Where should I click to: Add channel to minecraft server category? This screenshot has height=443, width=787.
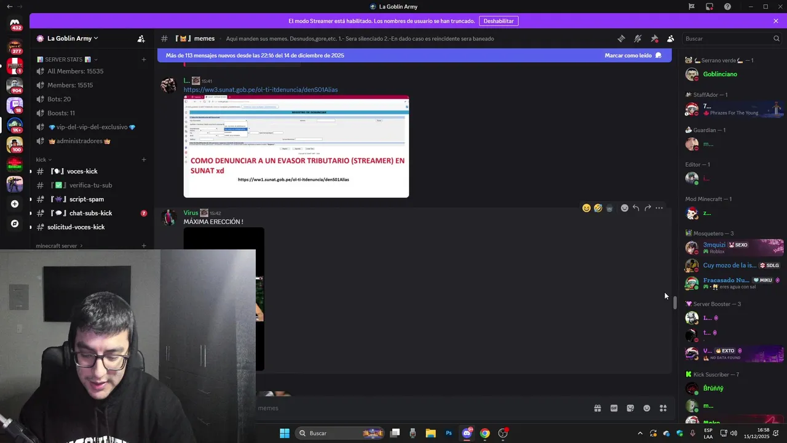click(x=144, y=245)
